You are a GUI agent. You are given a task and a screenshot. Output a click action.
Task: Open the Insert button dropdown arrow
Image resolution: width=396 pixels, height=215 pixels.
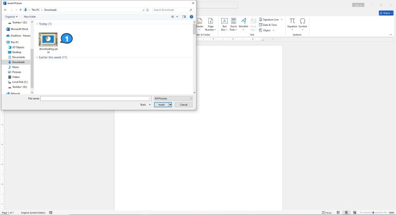pyautogui.click(x=170, y=105)
